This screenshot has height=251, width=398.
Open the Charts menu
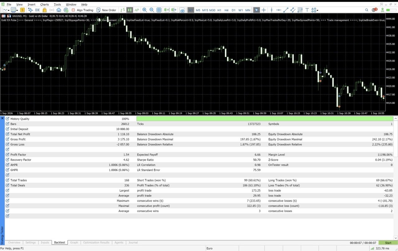pos(44,5)
